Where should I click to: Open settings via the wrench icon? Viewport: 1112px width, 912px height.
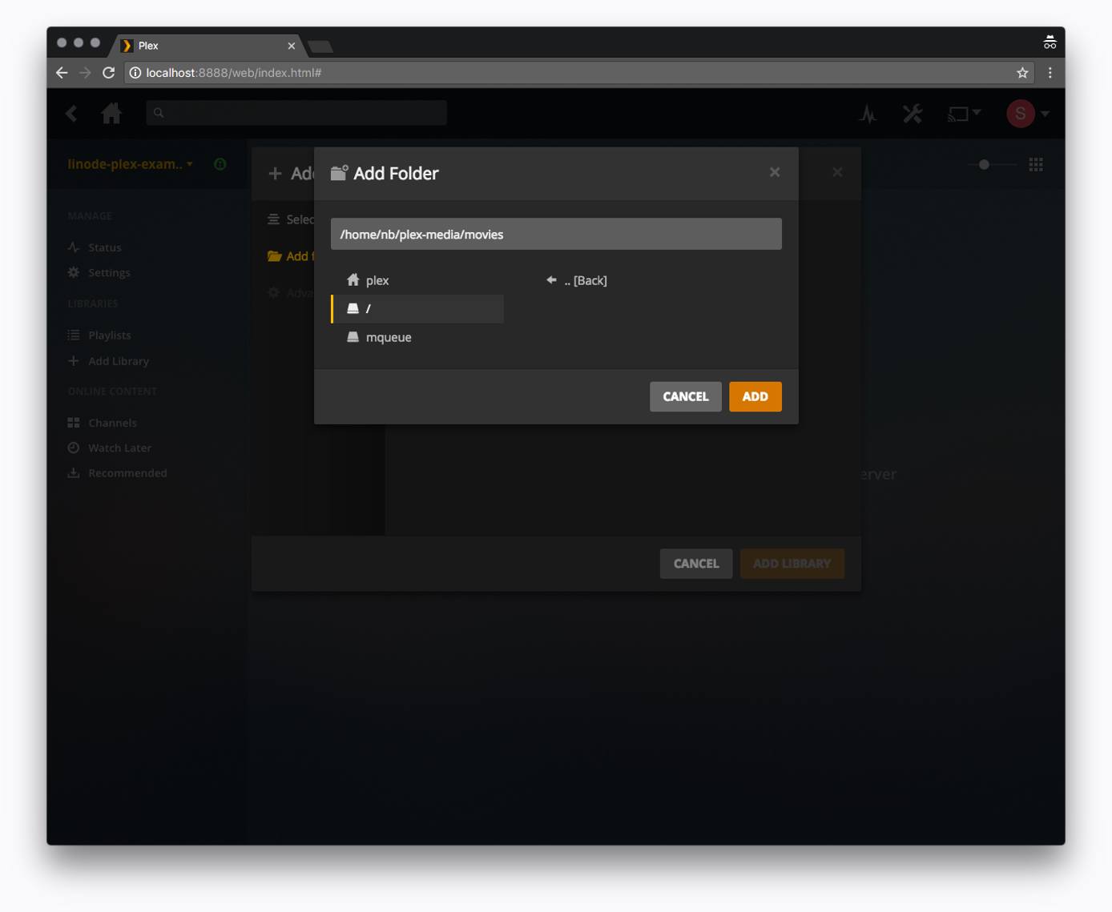click(x=912, y=113)
